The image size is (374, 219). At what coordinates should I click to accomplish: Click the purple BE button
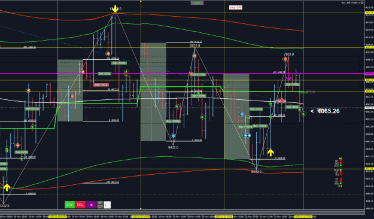click(92, 205)
